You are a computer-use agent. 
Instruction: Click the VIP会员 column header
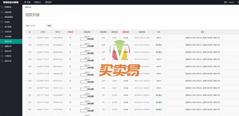click(70, 32)
